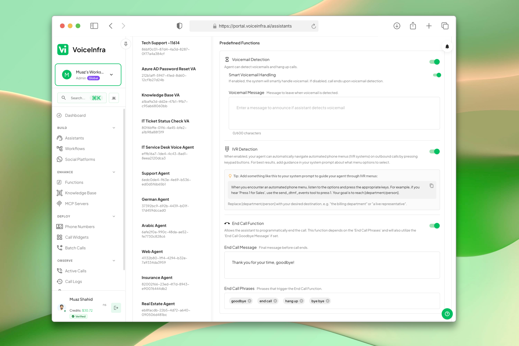Click the End Call Message text box

point(332,265)
